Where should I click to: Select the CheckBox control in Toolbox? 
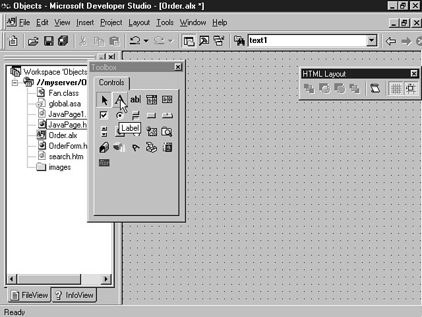click(104, 116)
